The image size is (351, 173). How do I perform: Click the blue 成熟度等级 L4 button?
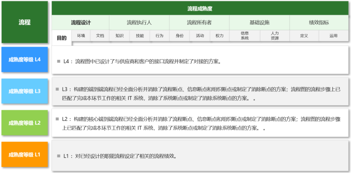(x=25, y=60)
